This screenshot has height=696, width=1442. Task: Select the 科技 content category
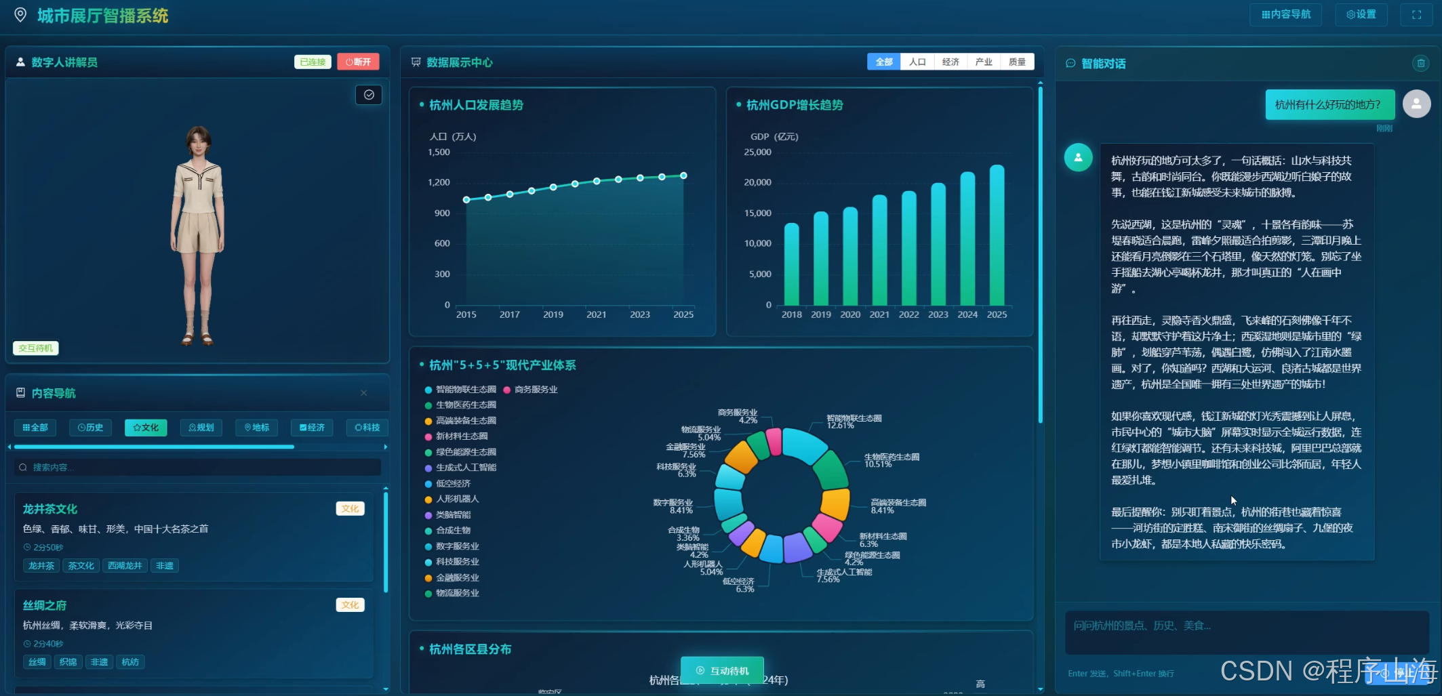pyautogui.click(x=367, y=428)
